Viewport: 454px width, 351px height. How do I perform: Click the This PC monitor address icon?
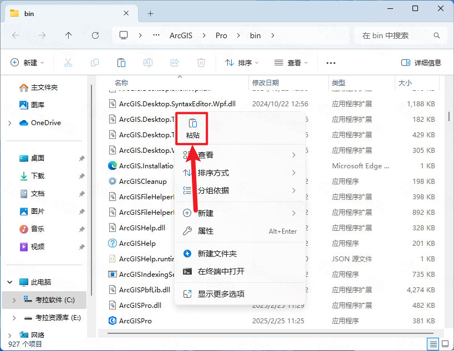[124, 35]
